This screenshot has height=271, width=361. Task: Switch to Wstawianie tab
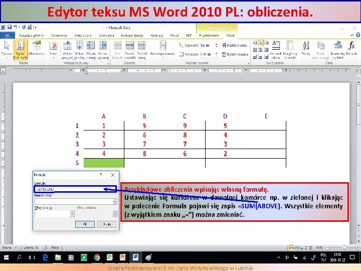59,35
